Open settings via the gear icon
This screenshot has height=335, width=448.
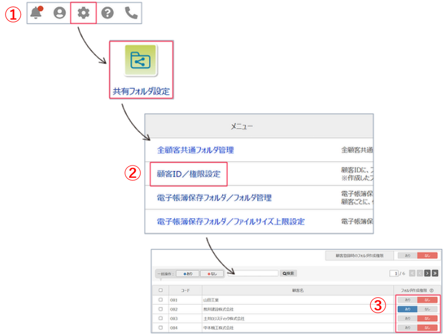(x=83, y=13)
